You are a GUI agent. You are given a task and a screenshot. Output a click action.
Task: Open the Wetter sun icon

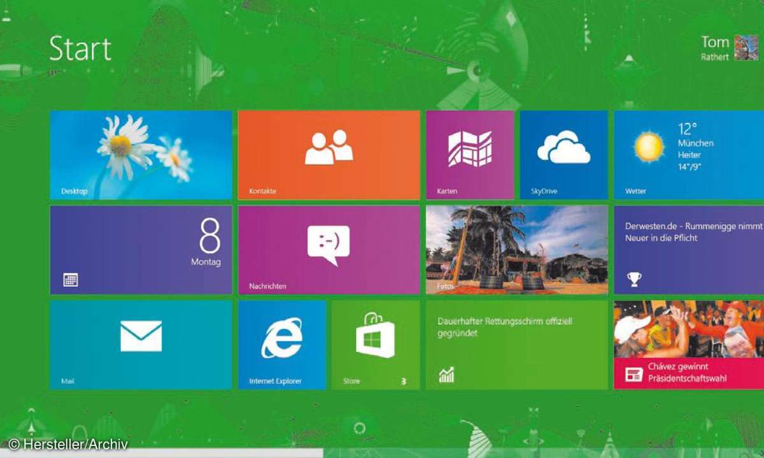(x=649, y=146)
